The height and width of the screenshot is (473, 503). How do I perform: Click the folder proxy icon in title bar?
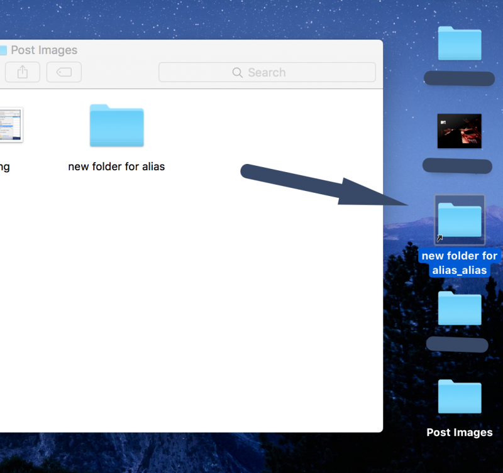click(x=3, y=50)
